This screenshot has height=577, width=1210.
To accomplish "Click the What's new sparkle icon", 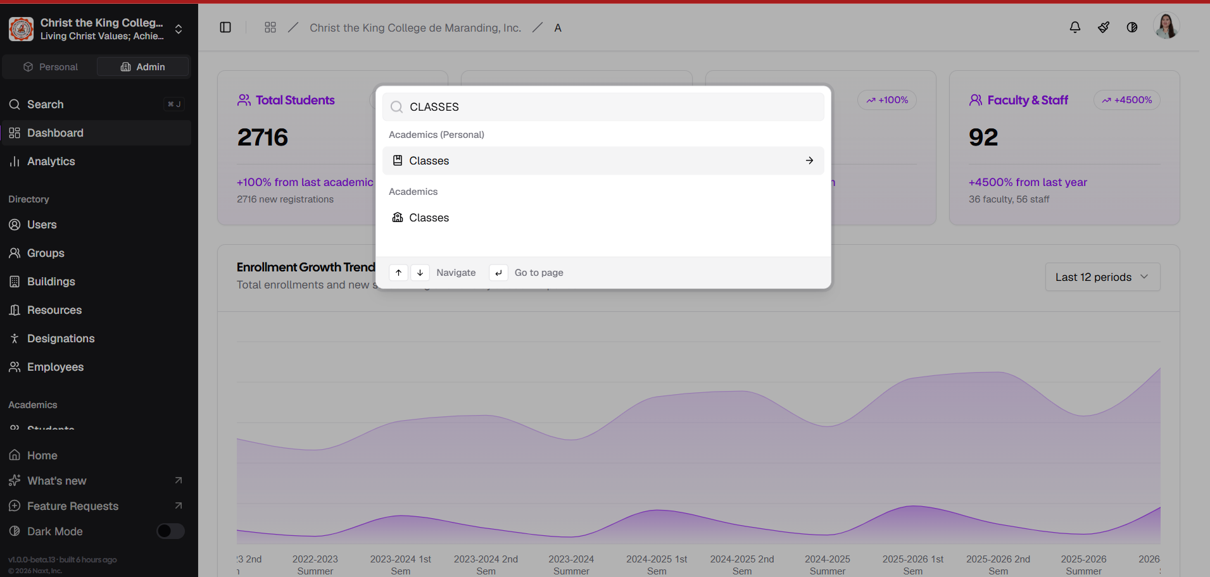I will pos(15,481).
